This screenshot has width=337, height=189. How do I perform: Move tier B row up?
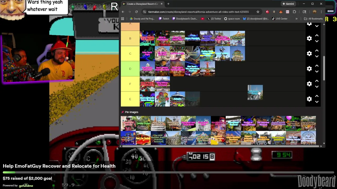pos(317,35)
